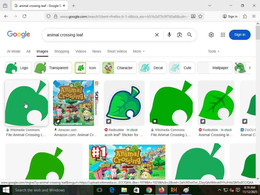Open the #1 Animal Crossing thumbnail

coord(127,162)
